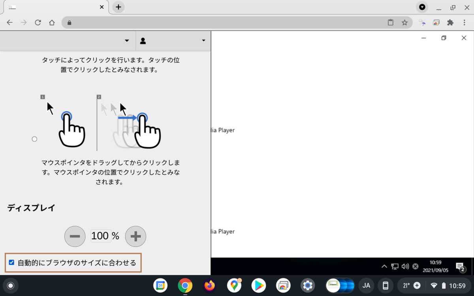Open Firefox from the shelf
474x296 pixels.
point(209,285)
